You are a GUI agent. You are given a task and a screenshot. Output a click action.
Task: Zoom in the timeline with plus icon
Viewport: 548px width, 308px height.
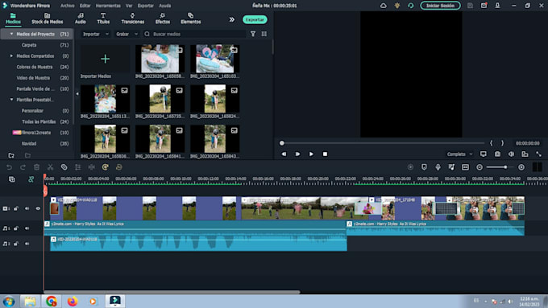521,167
